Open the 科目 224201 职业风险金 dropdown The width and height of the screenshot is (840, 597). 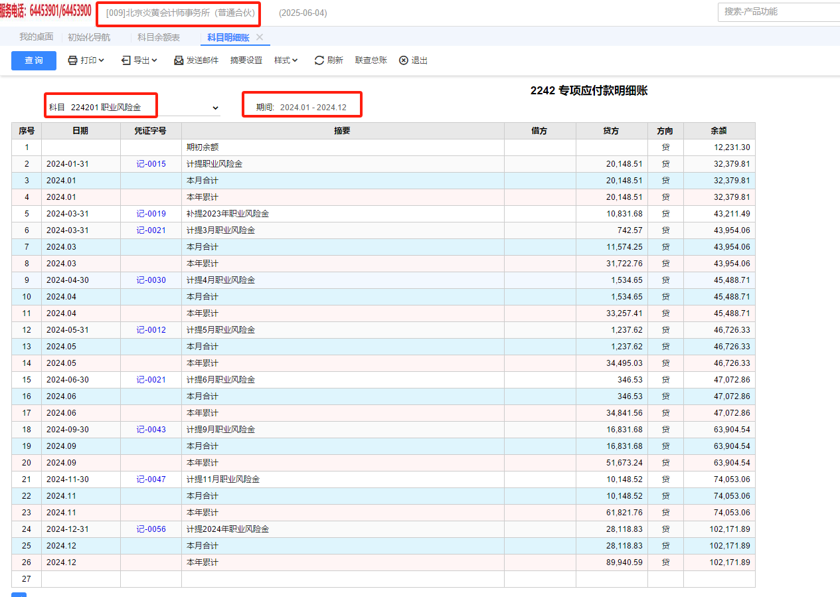pos(214,108)
